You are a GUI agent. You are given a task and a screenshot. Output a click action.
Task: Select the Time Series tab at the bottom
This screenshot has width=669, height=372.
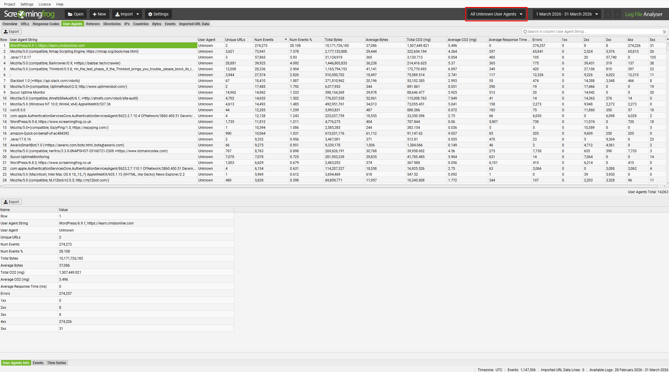coord(56,363)
